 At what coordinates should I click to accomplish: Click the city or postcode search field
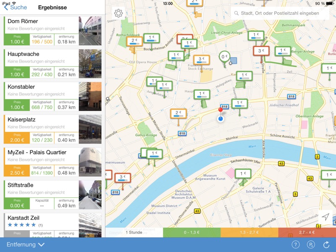point(280,13)
